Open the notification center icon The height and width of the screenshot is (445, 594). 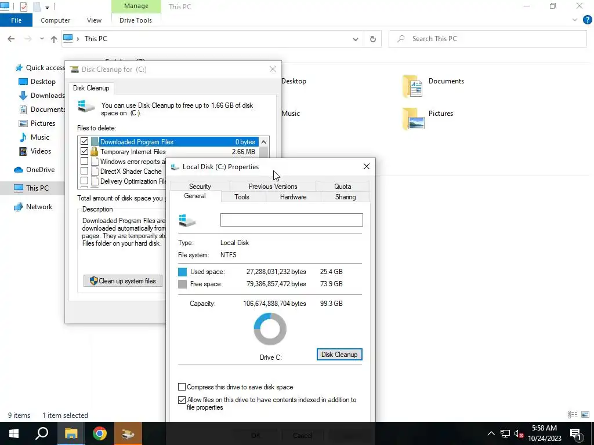click(x=575, y=433)
